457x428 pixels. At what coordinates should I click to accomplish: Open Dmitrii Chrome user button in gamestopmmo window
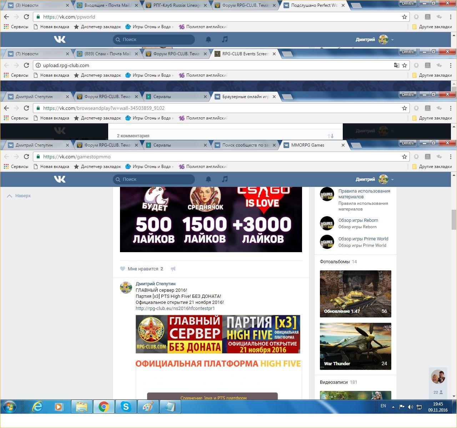pos(408,143)
